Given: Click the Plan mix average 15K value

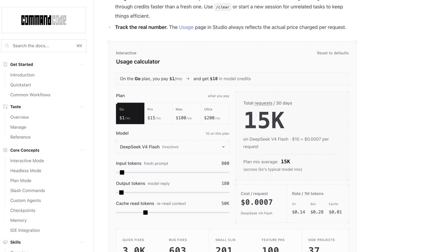Looking at the screenshot, I should [286, 162].
